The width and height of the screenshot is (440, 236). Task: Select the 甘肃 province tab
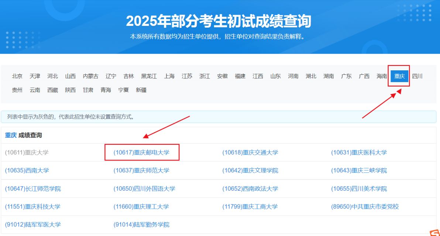[88, 90]
